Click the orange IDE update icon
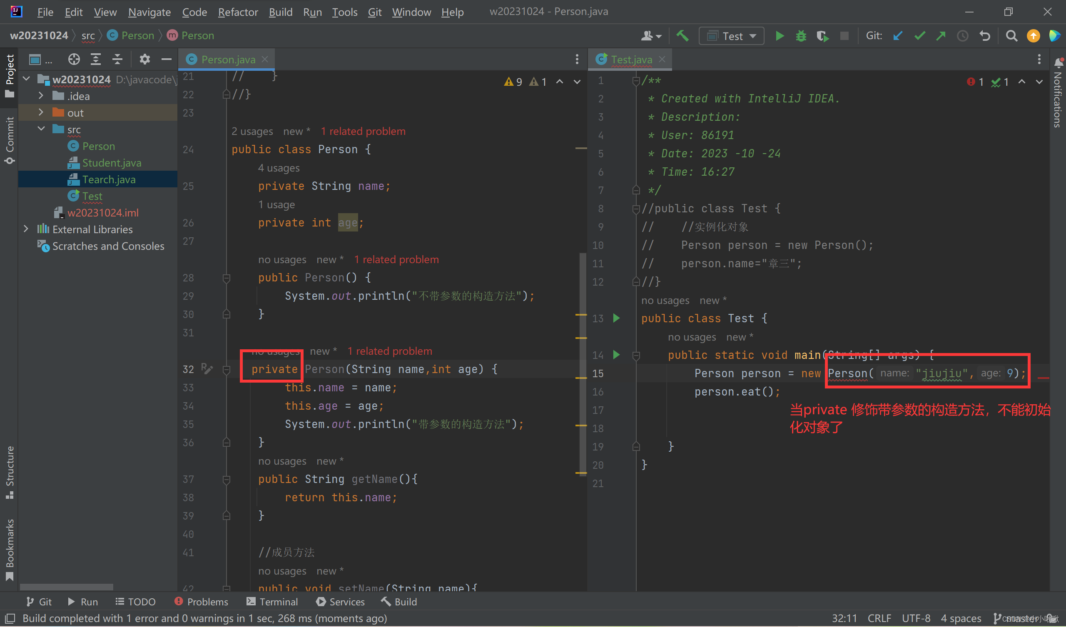 [1033, 36]
